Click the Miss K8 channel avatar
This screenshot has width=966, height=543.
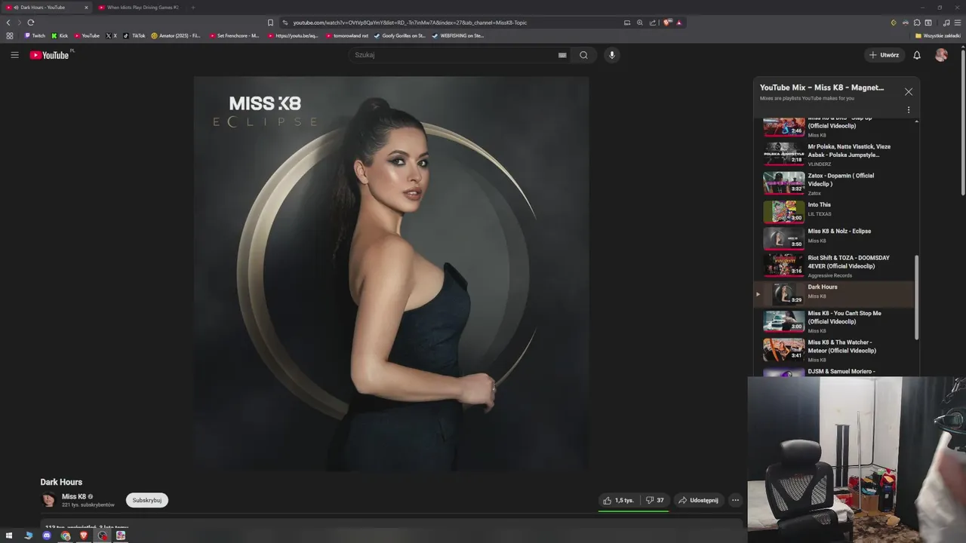48,499
